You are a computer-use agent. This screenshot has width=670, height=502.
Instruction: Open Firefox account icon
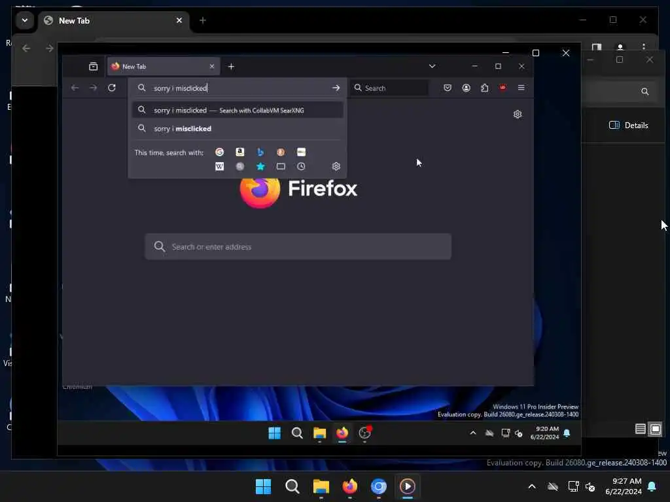[466, 88]
